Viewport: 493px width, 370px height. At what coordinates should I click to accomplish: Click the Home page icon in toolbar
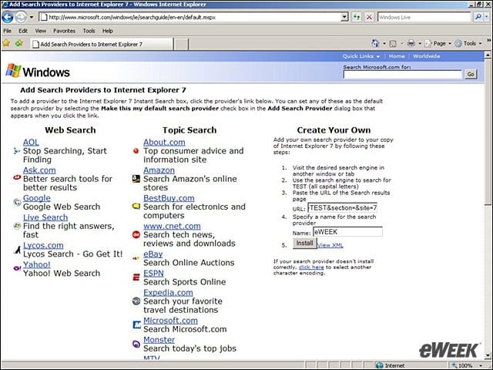point(375,43)
